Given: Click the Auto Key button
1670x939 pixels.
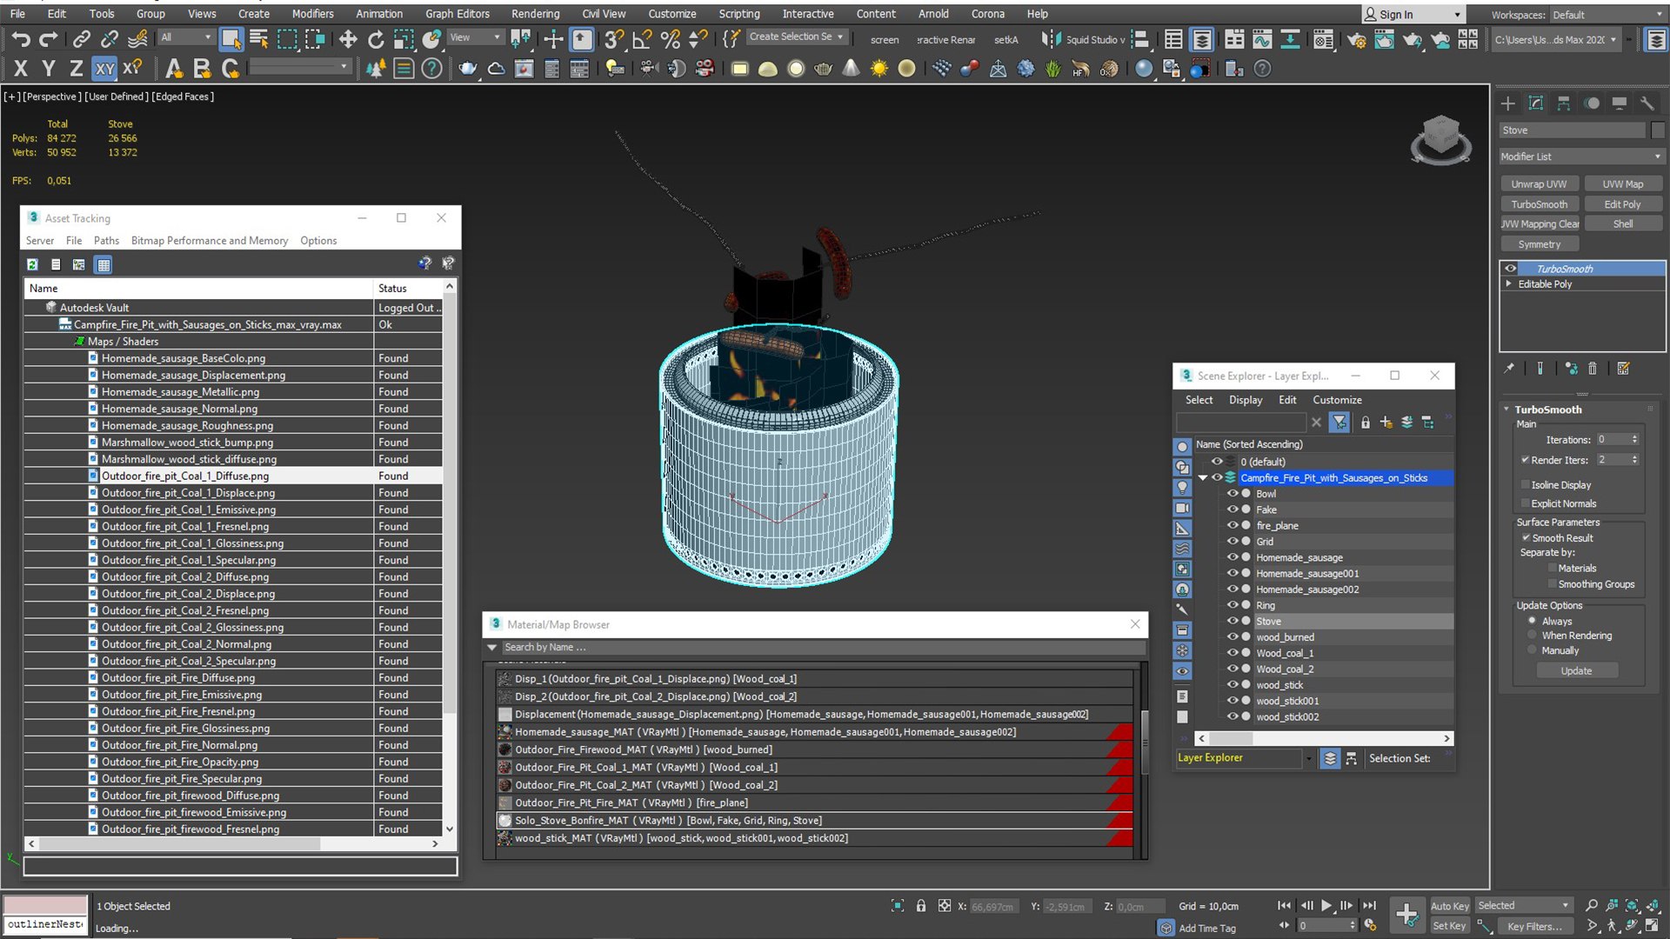Looking at the screenshot, I should [1449, 906].
